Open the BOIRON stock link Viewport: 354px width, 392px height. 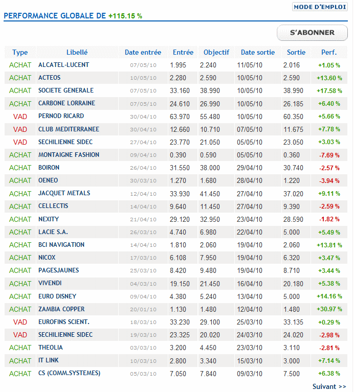(49, 167)
